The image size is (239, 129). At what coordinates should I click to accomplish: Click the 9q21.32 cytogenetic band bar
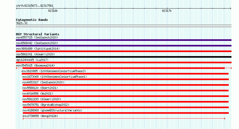tap(124, 26)
